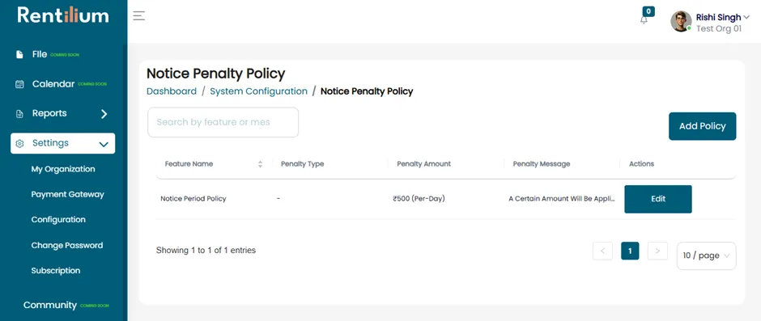Open the 10 / page size dropdown
Viewport: 761px width, 321px height.
[706, 256]
